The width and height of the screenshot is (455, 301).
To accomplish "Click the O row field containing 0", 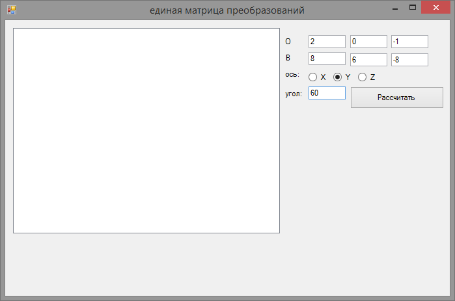I will (368, 42).
